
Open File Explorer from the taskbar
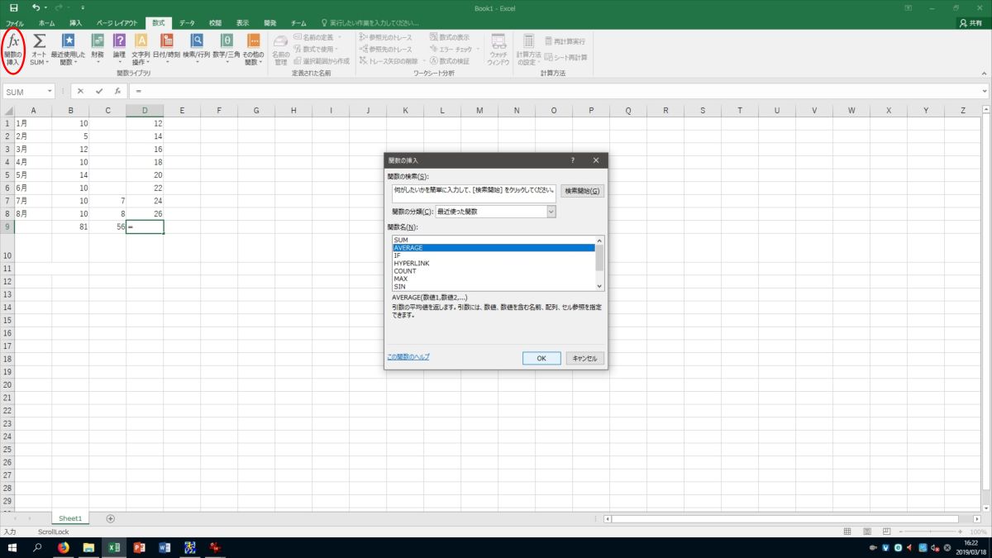pyautogui.click(x=88, y=547)
